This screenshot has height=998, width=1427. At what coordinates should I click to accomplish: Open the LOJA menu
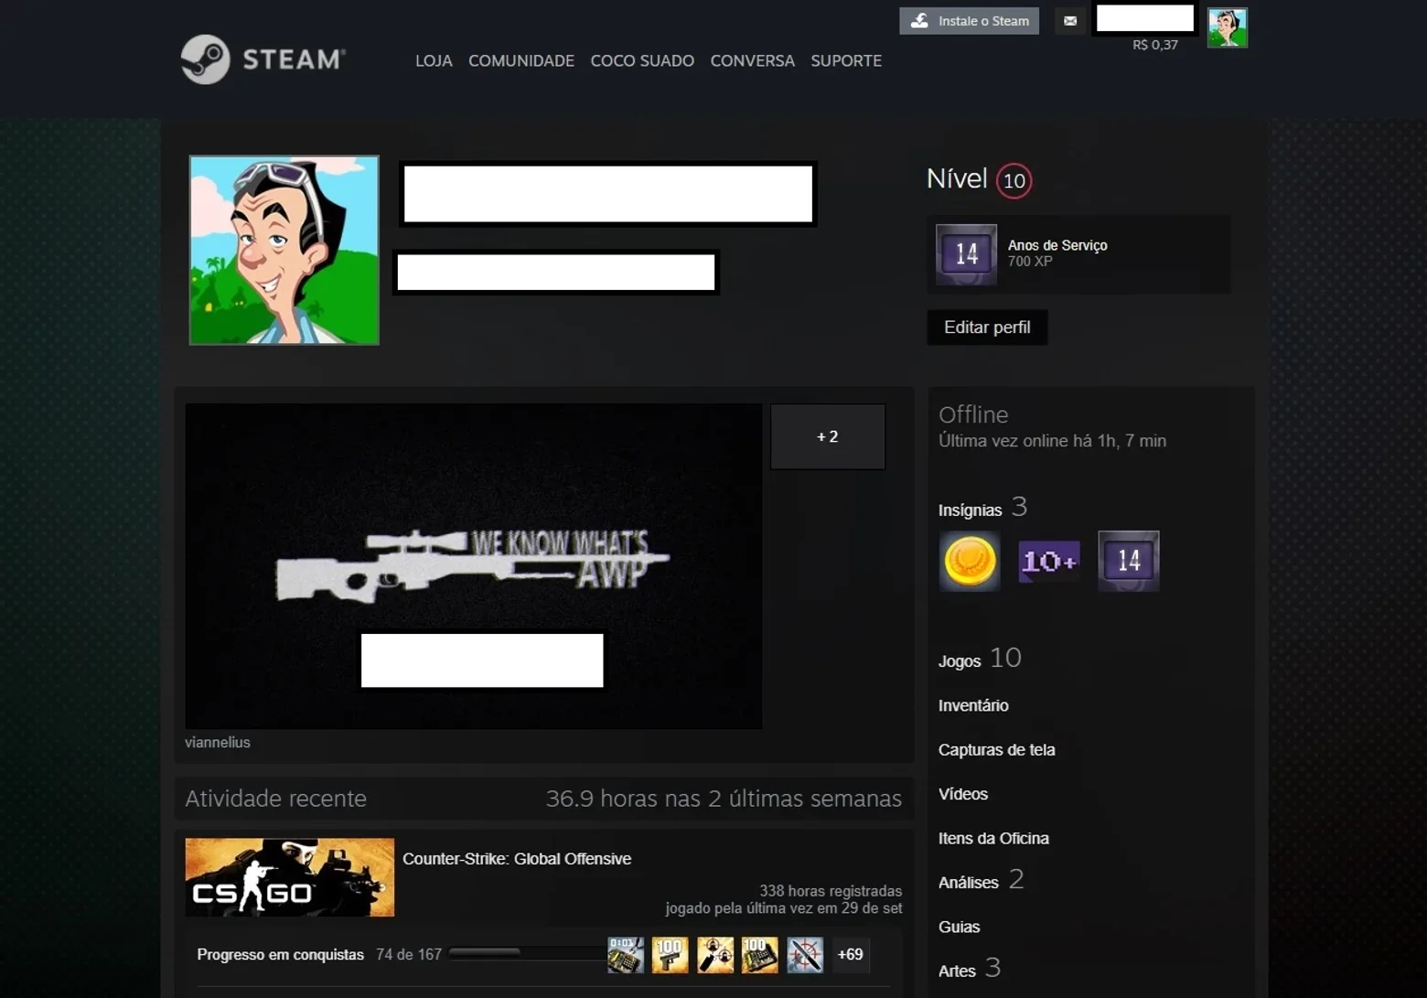click(x=434, y=60)
